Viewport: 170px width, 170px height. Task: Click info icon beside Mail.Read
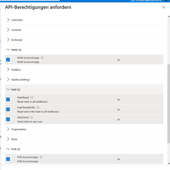(x=32, y=98)
